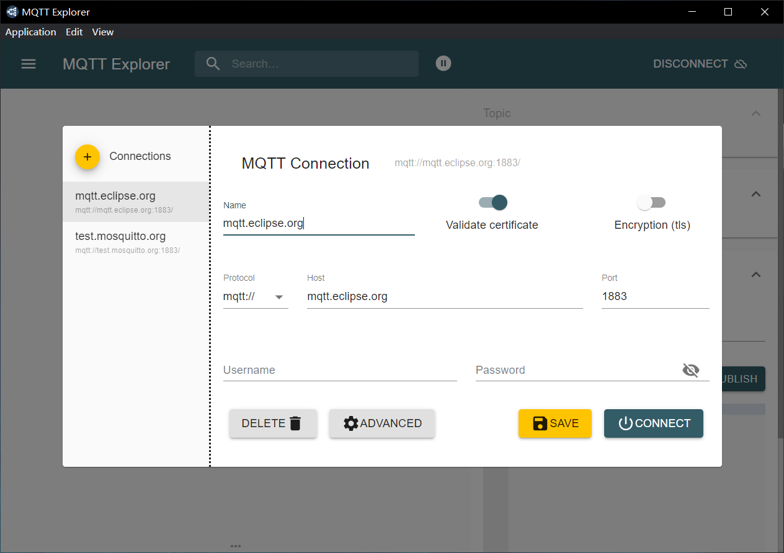Add a new connection with the plus icon
The width and height of the screenshot is (784, 553).
(87, 157)
